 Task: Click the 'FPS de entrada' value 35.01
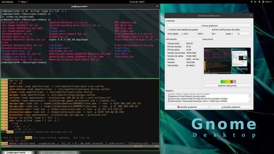coord(188,47)
